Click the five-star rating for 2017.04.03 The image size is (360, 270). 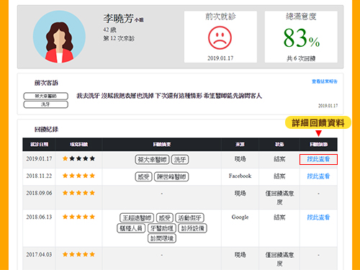tap(78, 254)
